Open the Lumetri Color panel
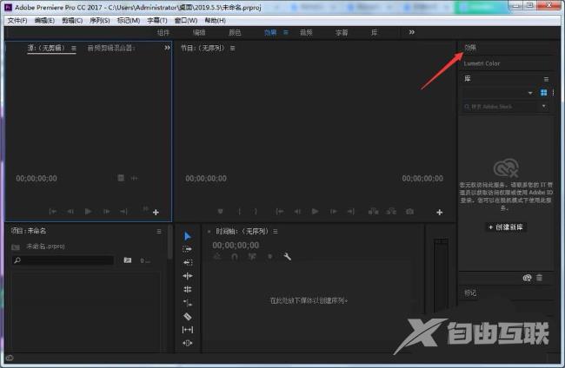 482,63
